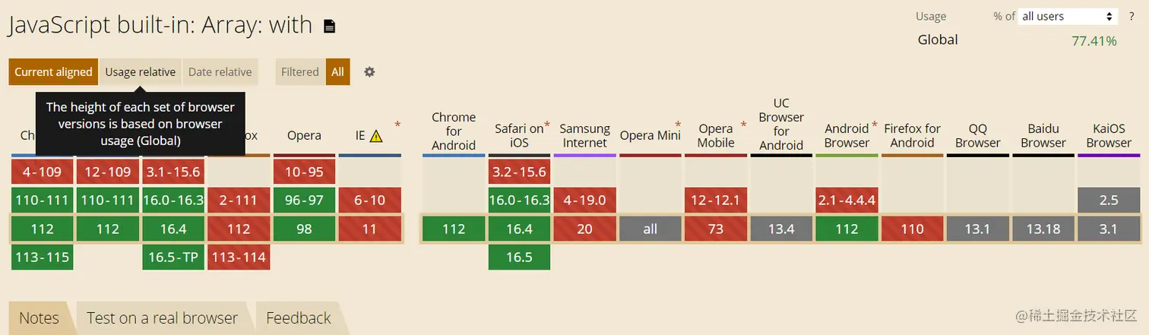Select the All browsers option
The image size is (1149, 335).
(x=337, y=72)
